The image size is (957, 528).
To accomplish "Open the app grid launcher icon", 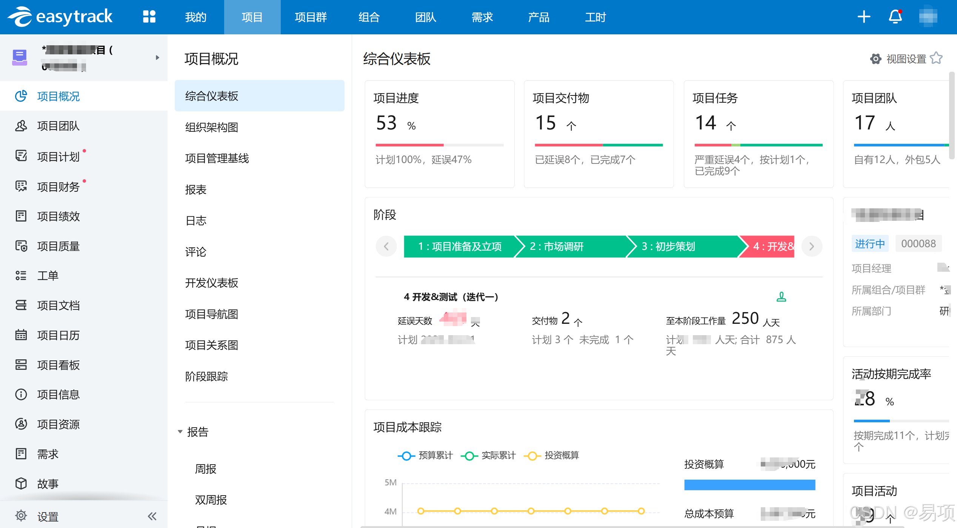I will [x=149, y=17].
